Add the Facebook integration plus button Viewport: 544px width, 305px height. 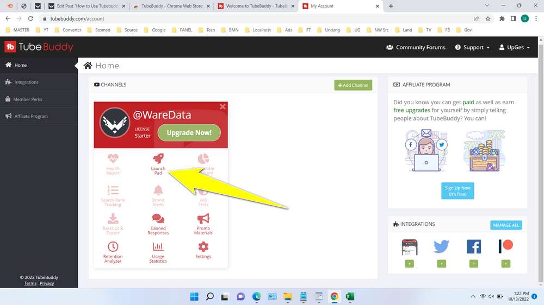(474, 264)
